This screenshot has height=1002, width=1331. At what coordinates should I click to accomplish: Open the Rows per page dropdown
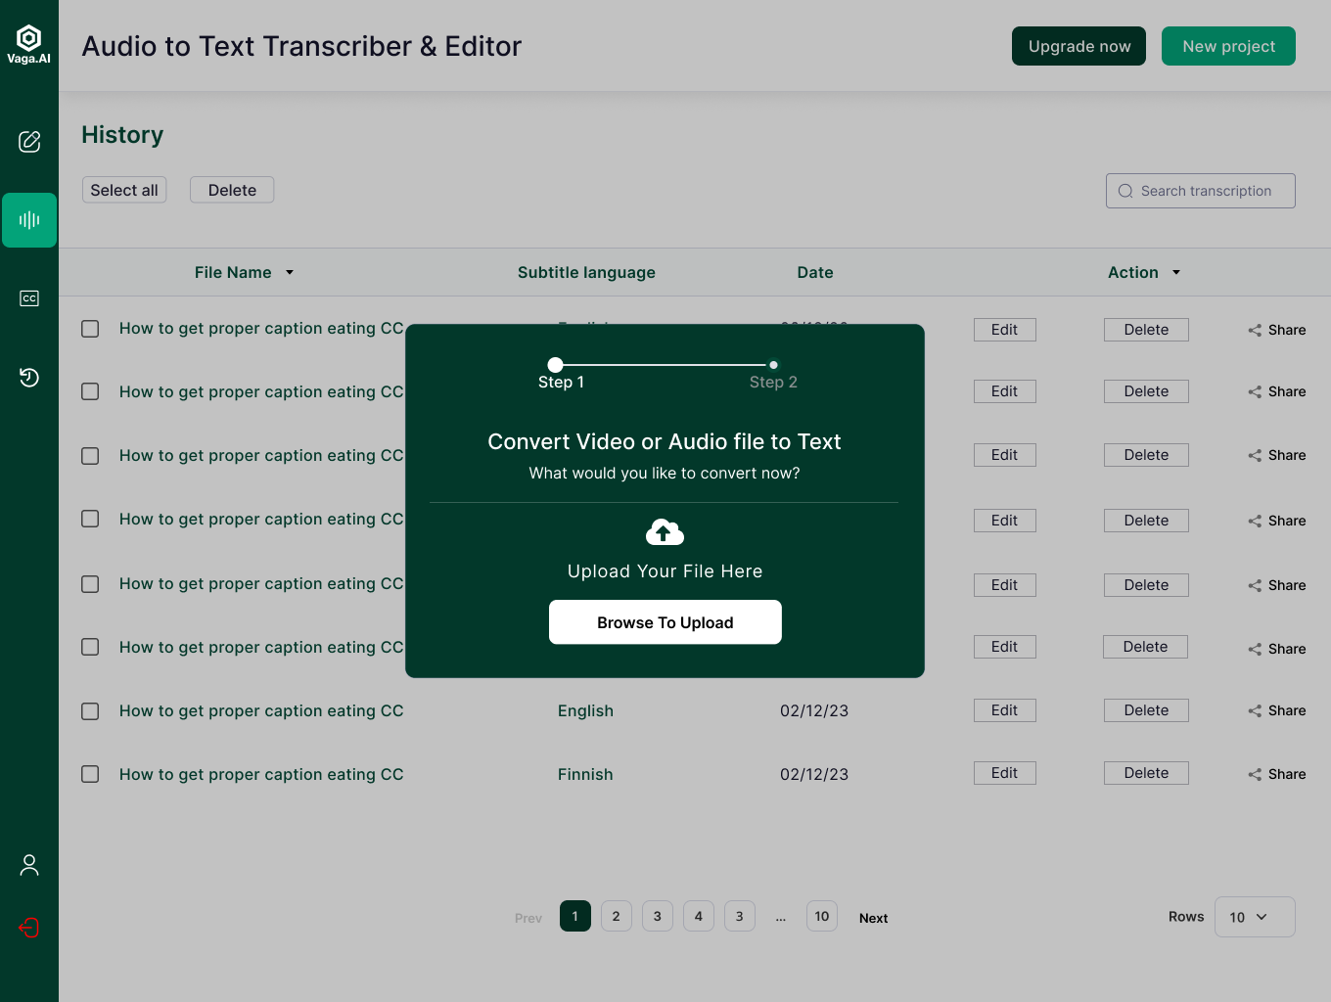coord(1255,917)
